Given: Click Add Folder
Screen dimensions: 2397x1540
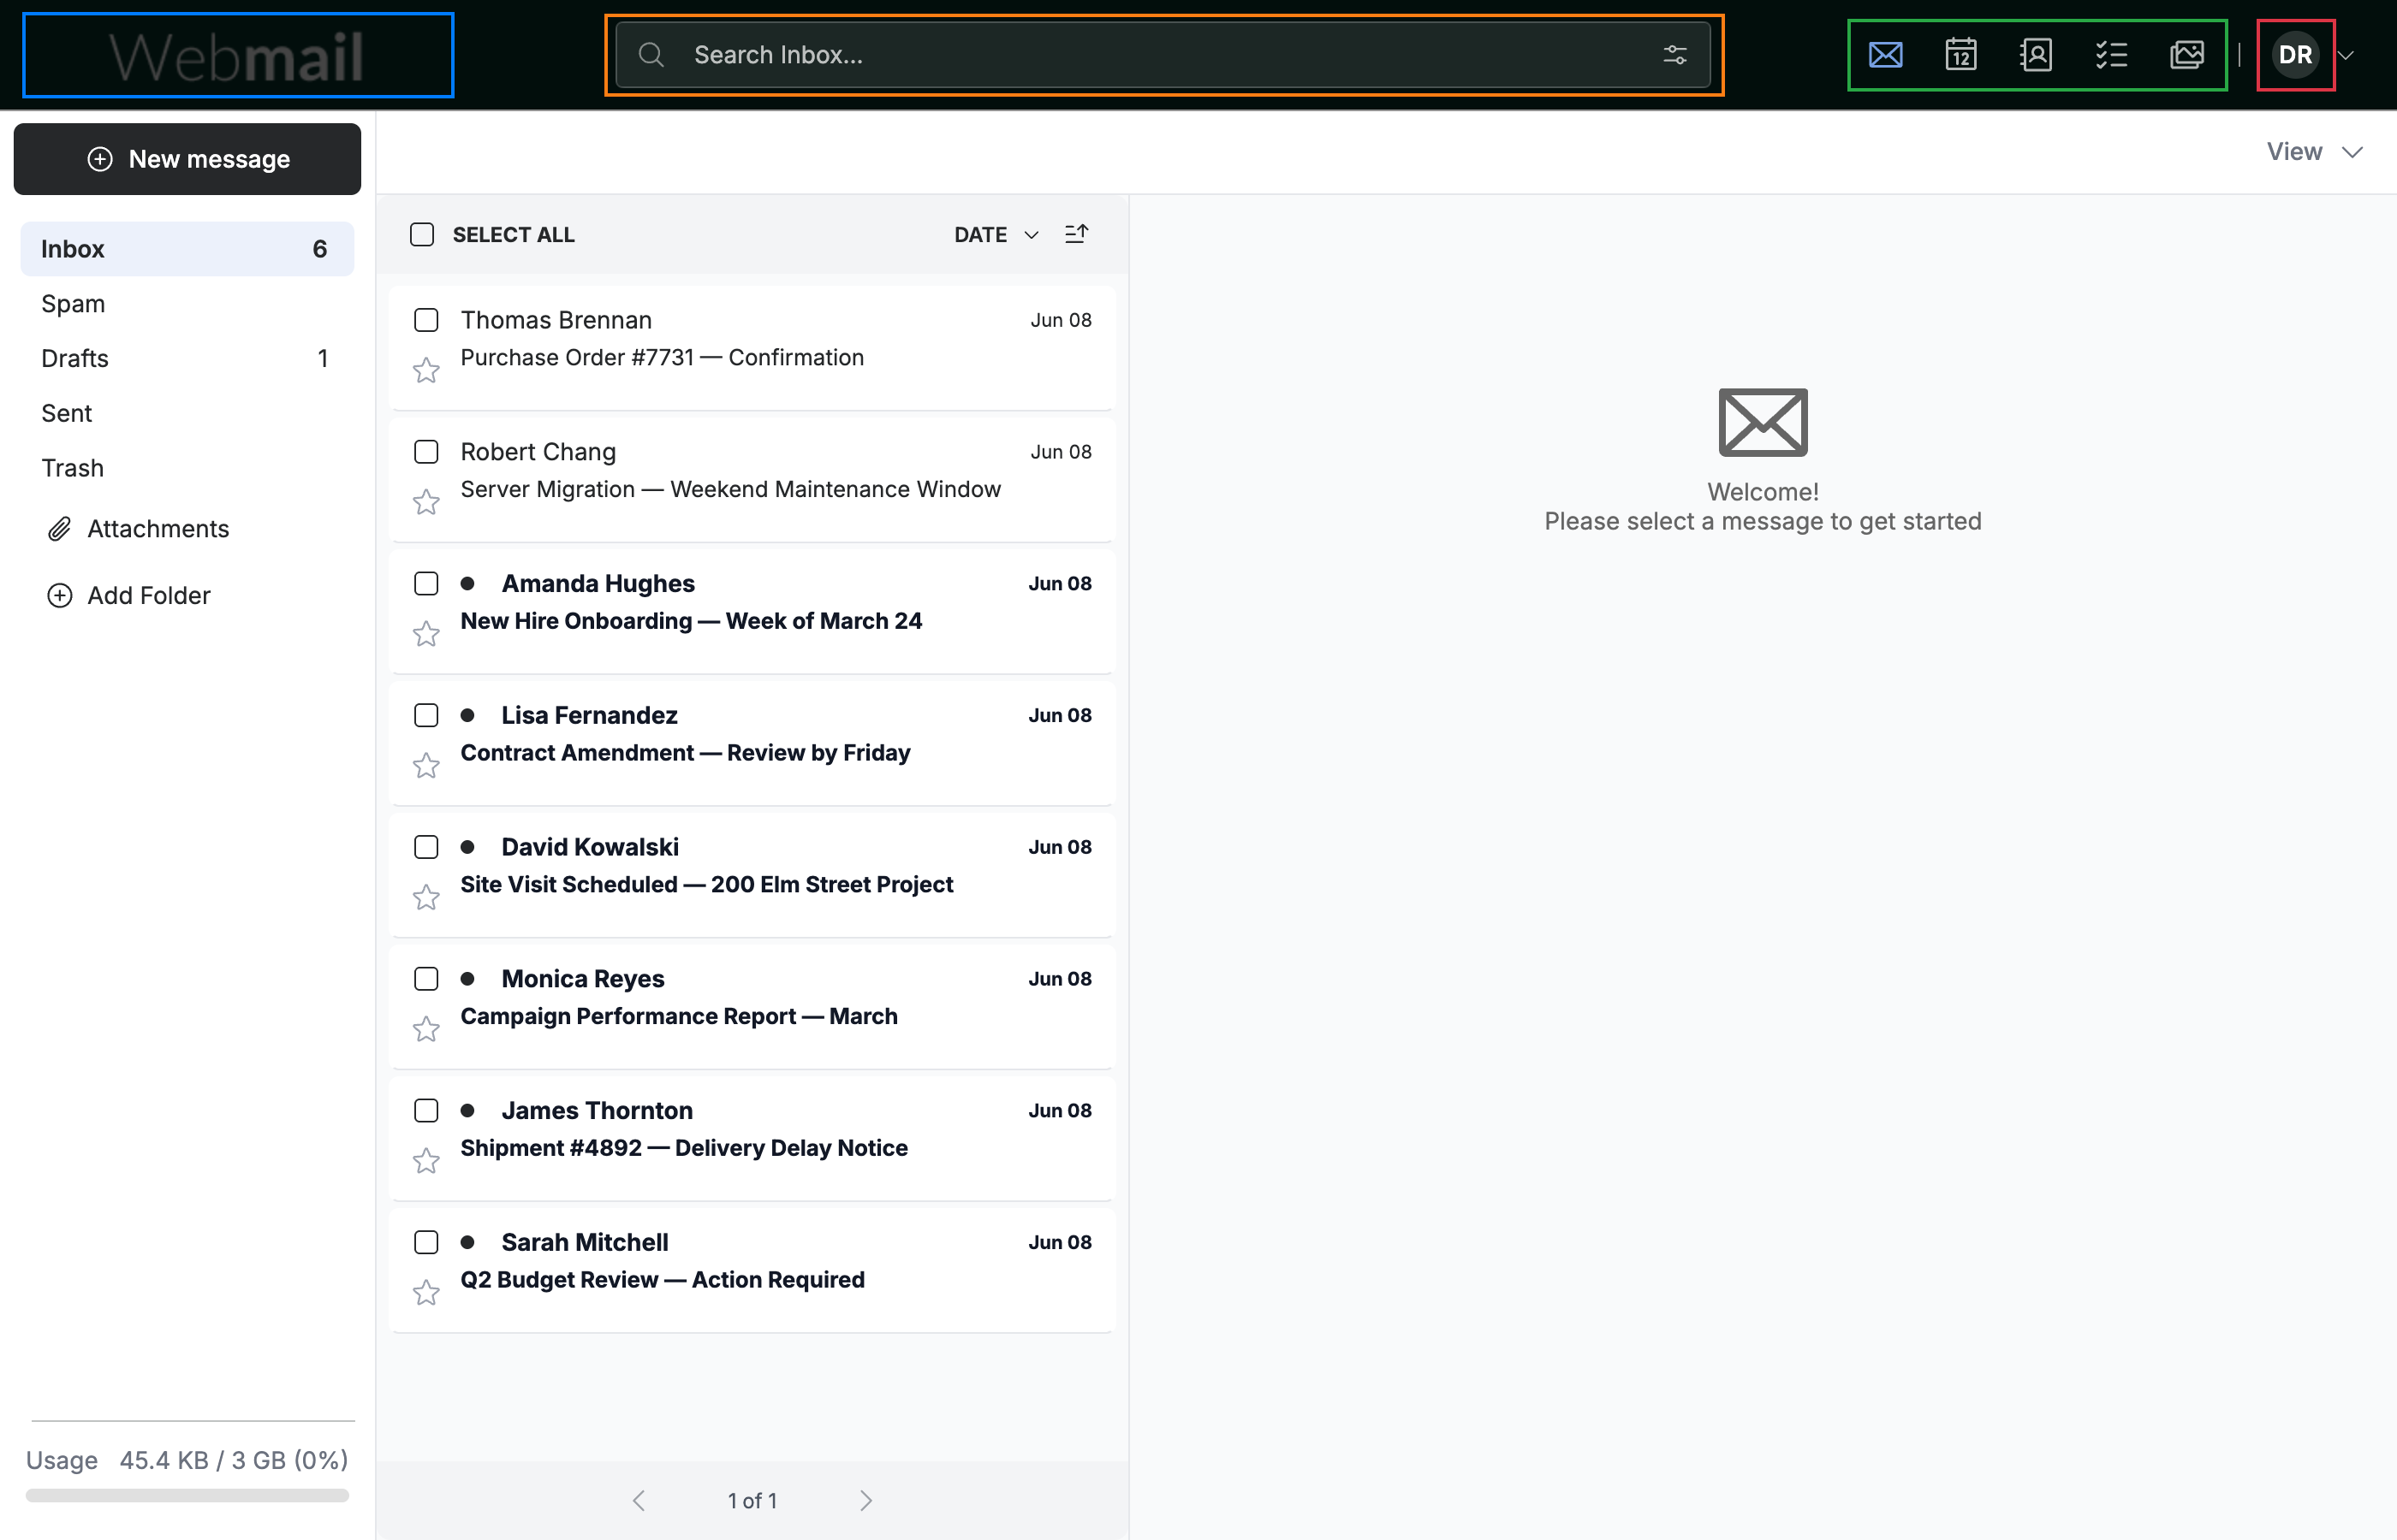Looking at the screenshot, I should (129, 596).
